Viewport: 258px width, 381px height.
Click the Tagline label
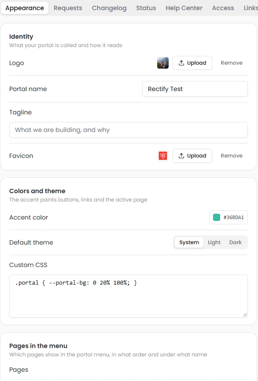tap(20, 113)
